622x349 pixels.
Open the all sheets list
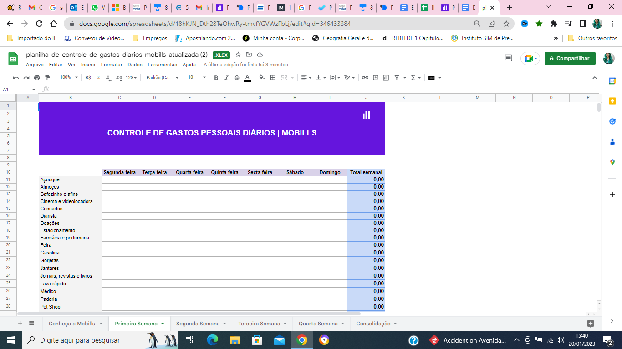point(31,323)
